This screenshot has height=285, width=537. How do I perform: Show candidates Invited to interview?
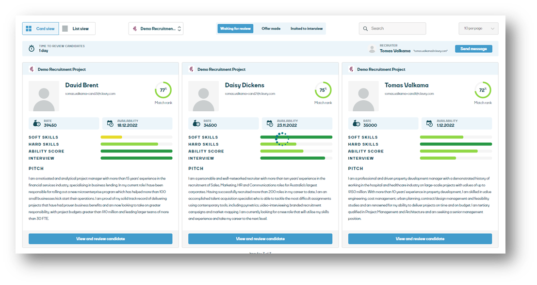click(x=306, y=29)
